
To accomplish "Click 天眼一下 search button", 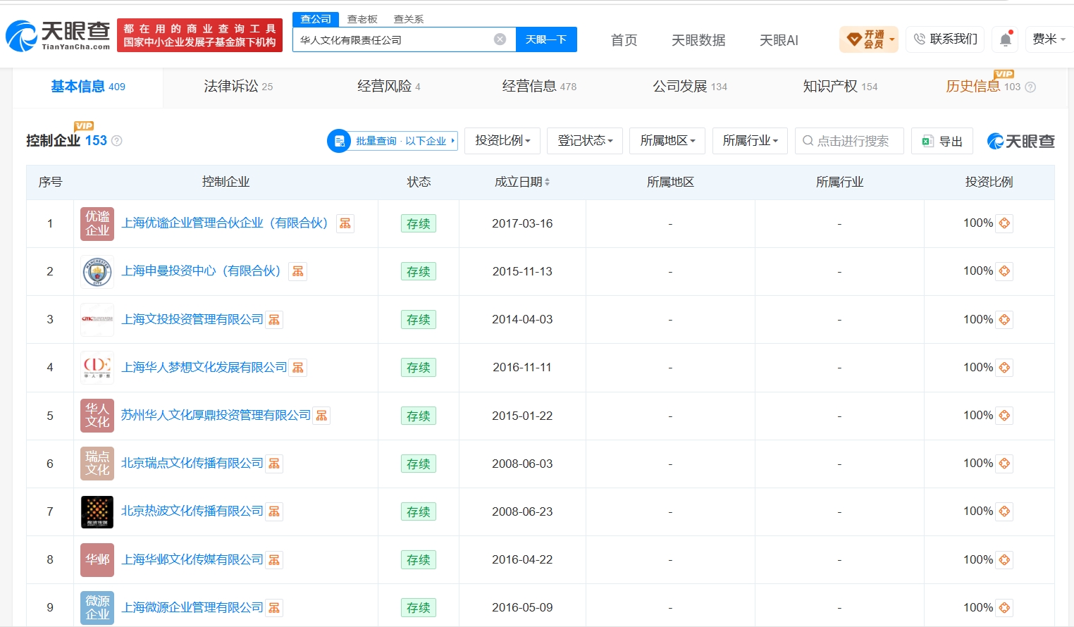I will click(546, 39).
